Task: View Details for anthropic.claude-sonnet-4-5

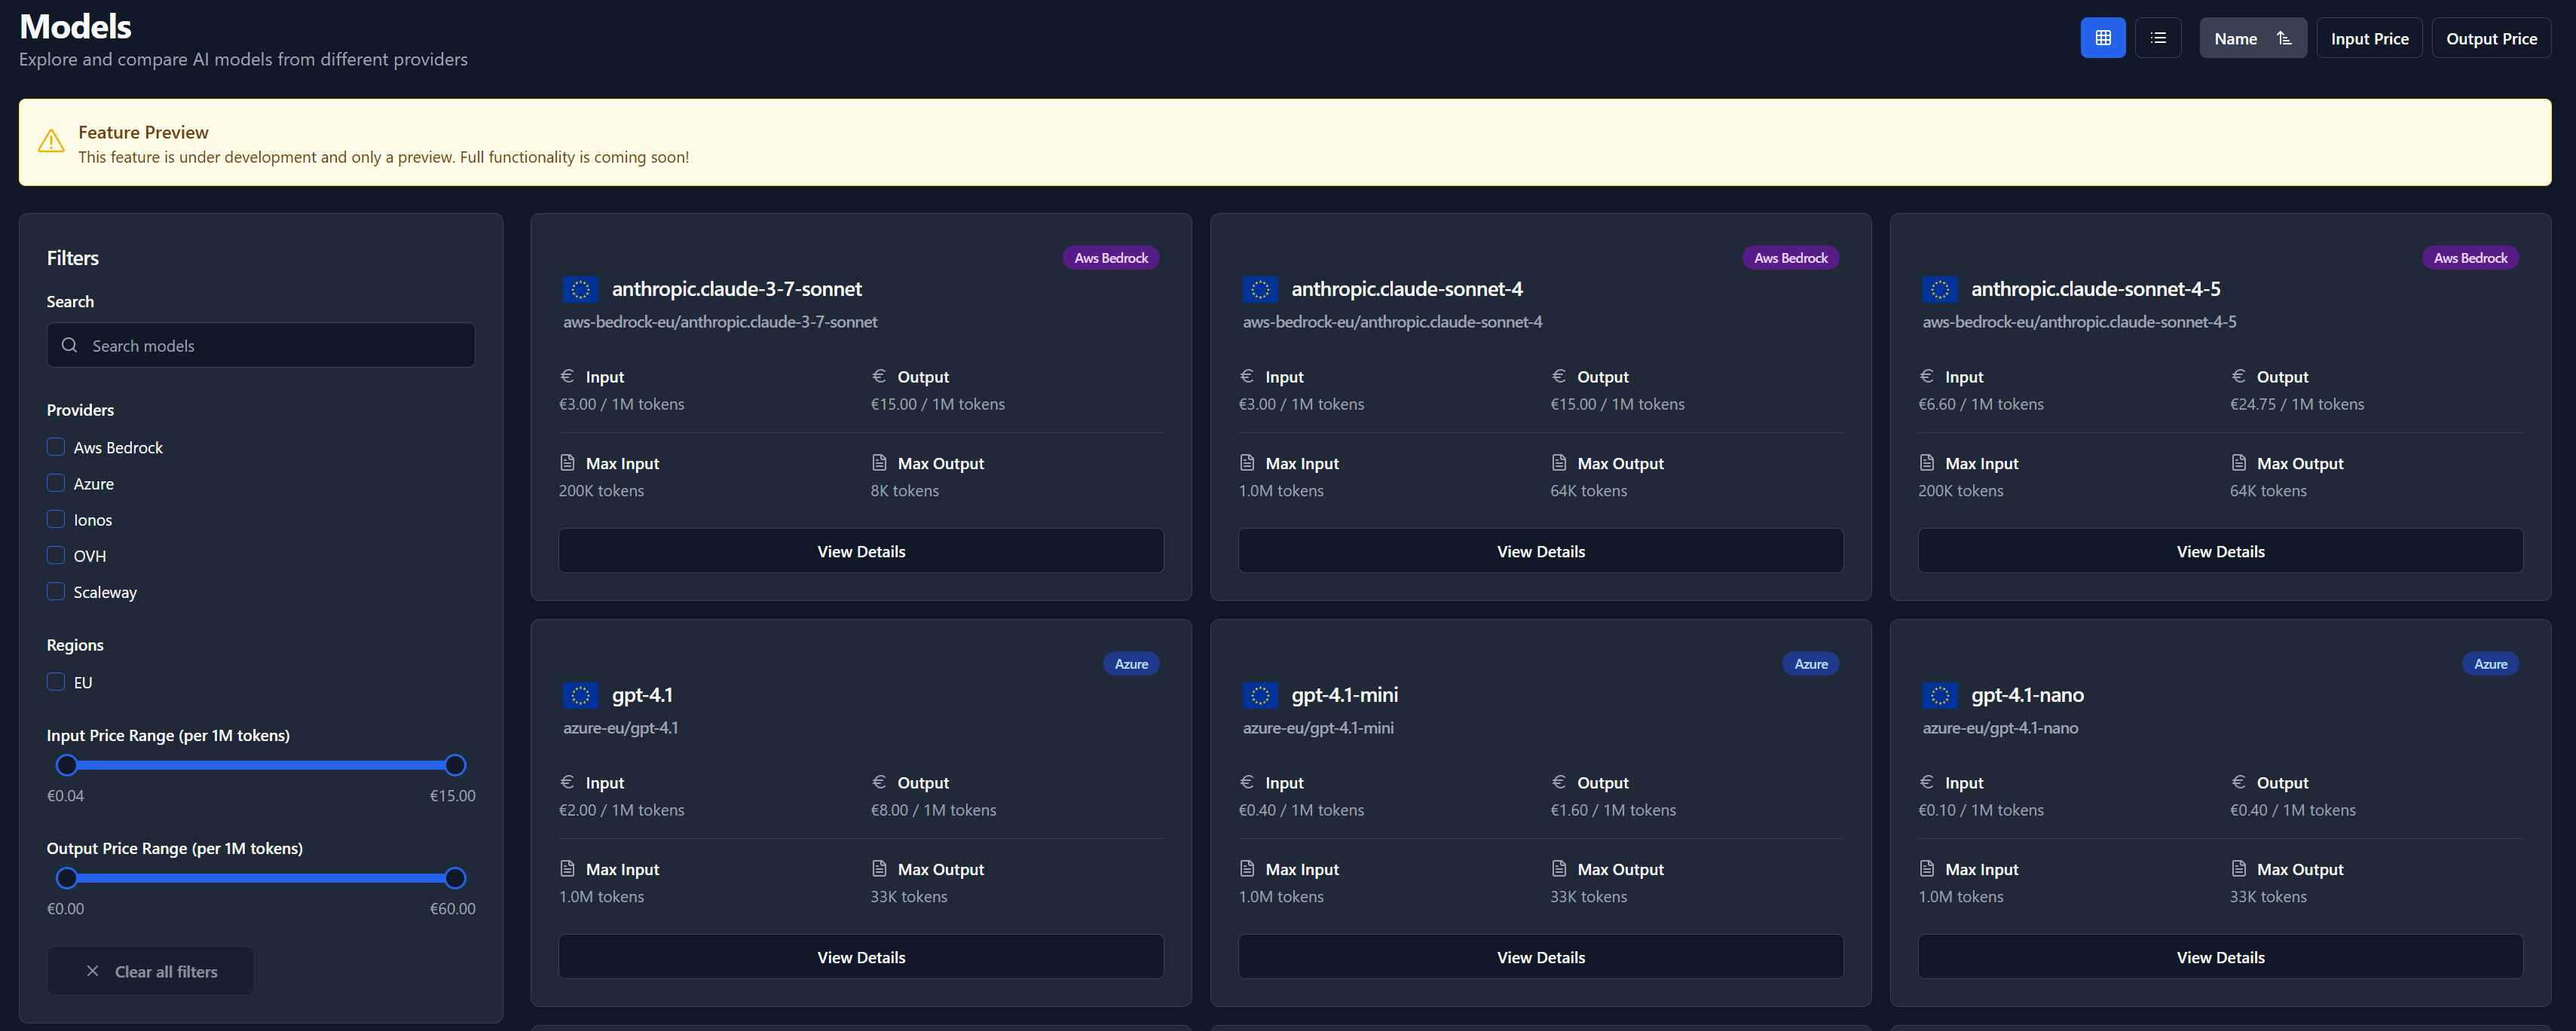Action: click(x=2219, y=551)
